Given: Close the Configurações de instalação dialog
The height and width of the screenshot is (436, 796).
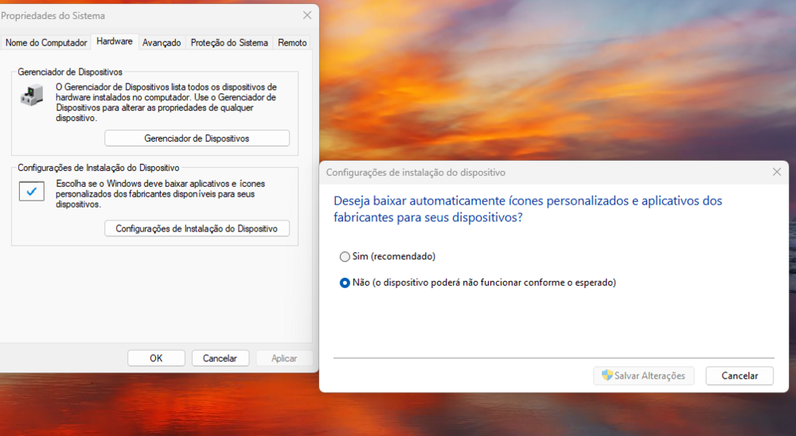Looking at the screenshot, I should click(777, 172).
